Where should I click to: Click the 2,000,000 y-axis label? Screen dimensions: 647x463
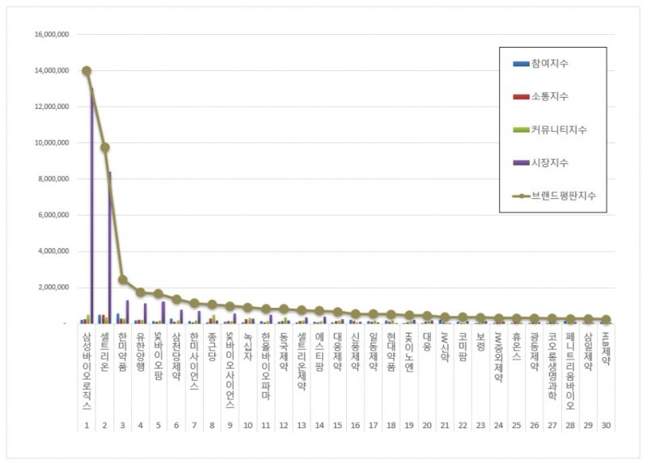click(x=53, y=288)
